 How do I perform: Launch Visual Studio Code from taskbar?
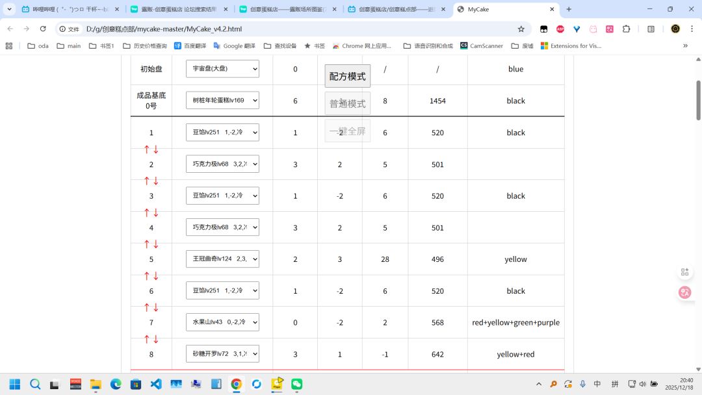(x=156, y=384)
